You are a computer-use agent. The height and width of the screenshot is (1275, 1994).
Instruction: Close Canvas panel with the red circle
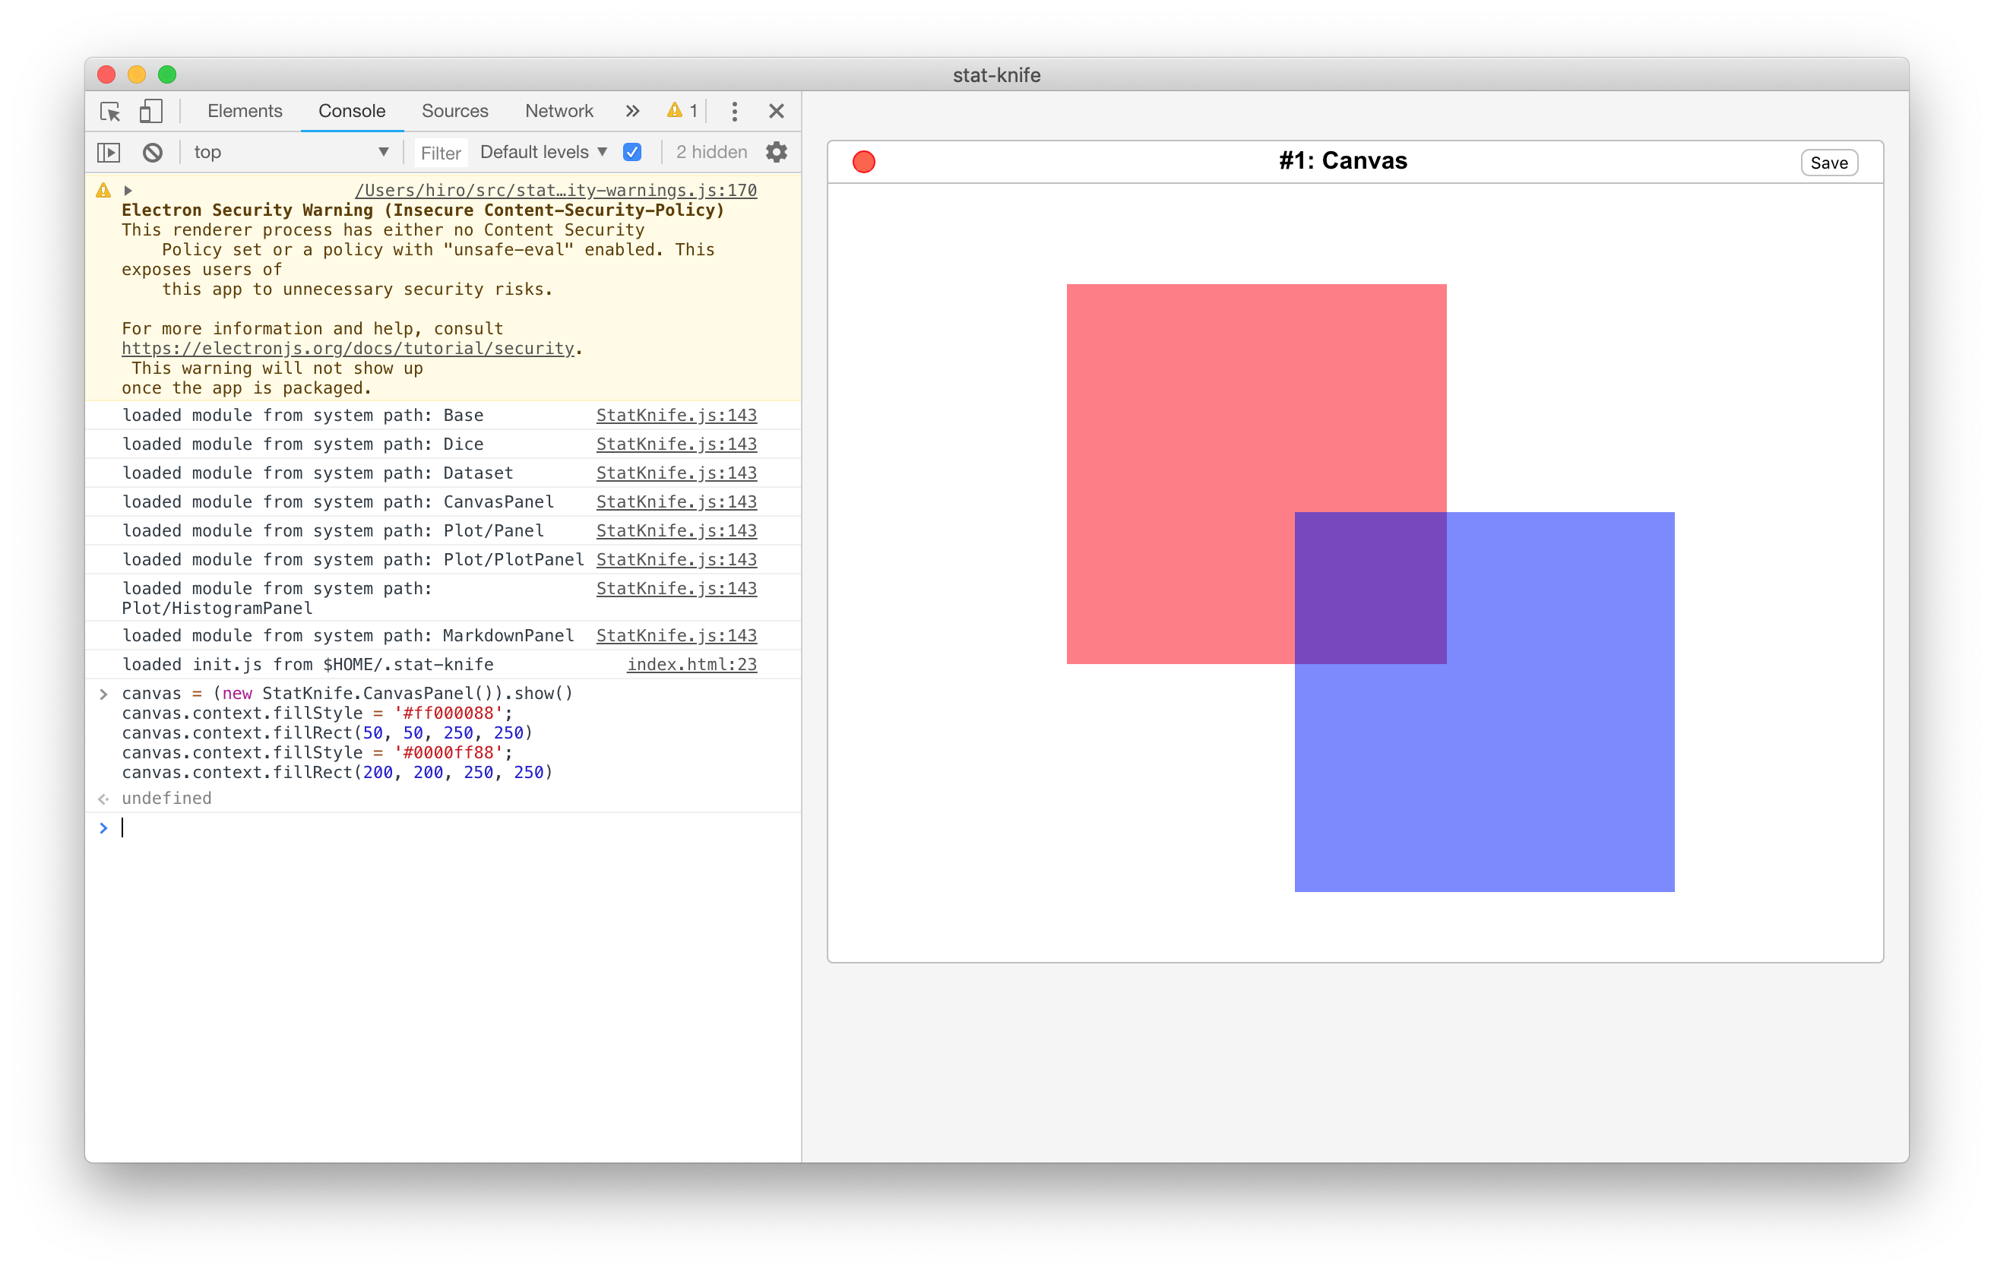[x=864, y=161]
